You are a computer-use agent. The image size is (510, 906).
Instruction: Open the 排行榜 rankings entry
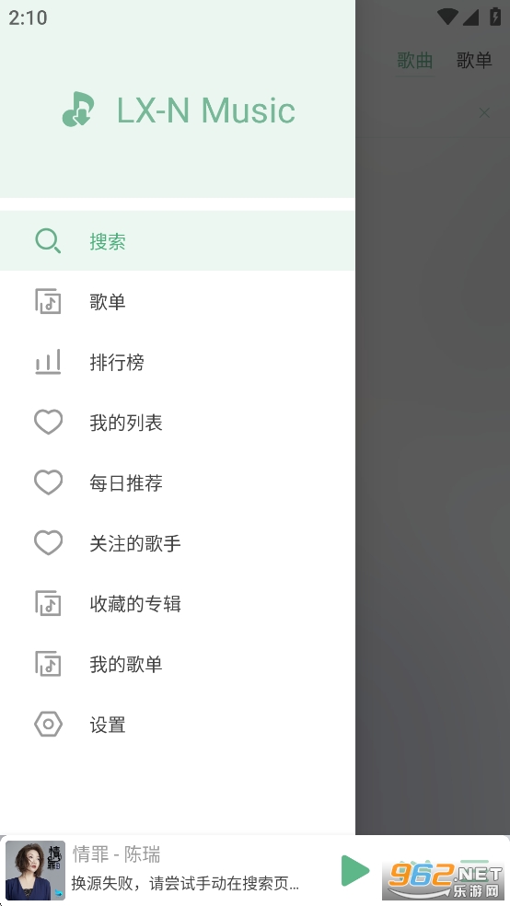178,362
